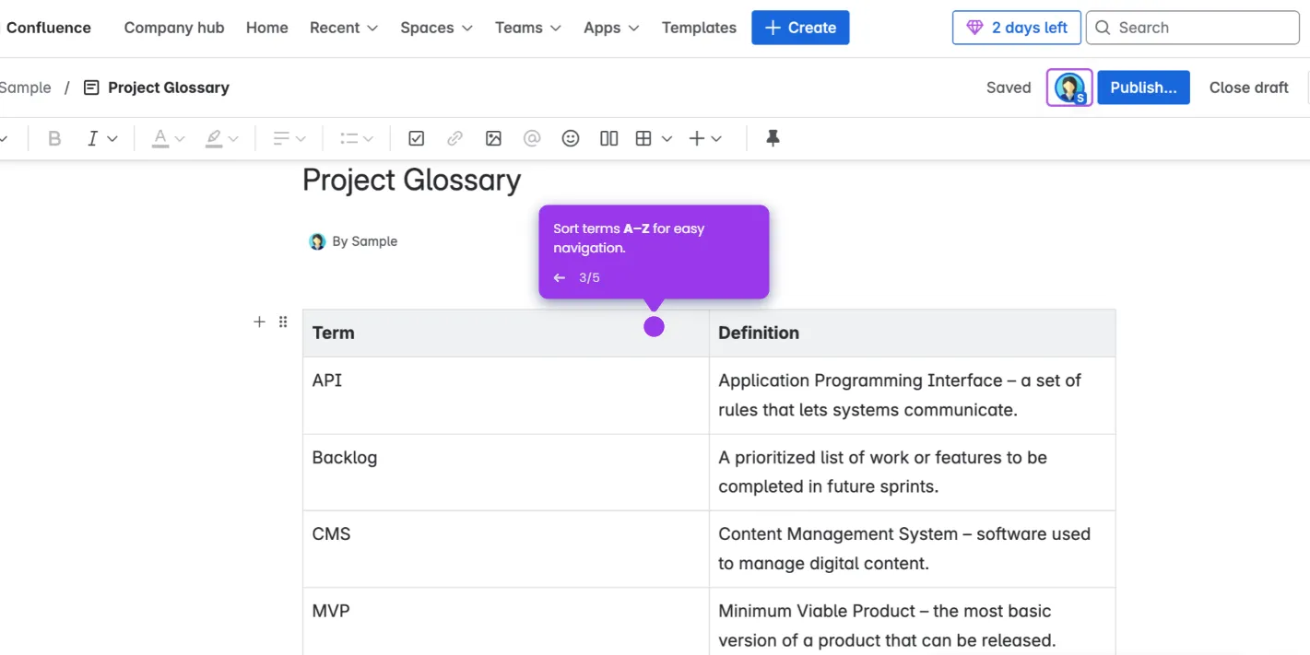Click the magnifier icon in Search
Viewport: 1310px width, 655px height.
1103,28
